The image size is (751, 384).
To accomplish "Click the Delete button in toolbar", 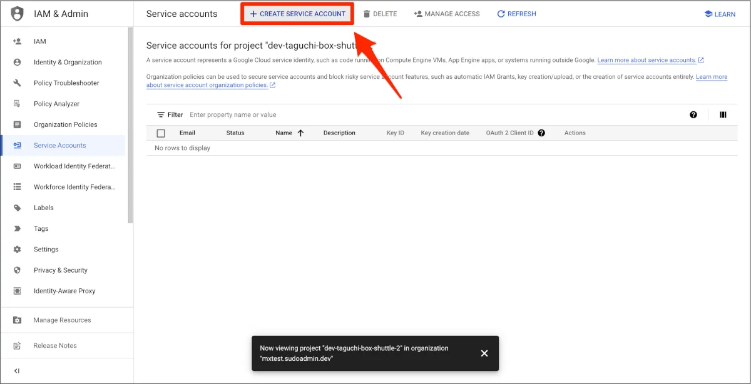I will click(380, 14).
